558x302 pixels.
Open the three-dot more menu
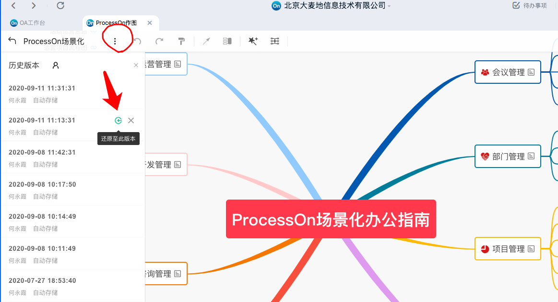pyautogui.click(x=115, y=41)
